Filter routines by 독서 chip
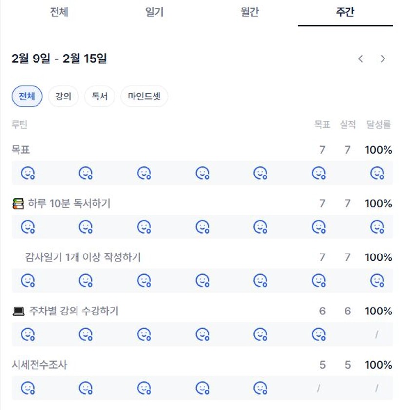The image size is (403, 410). 99,97
